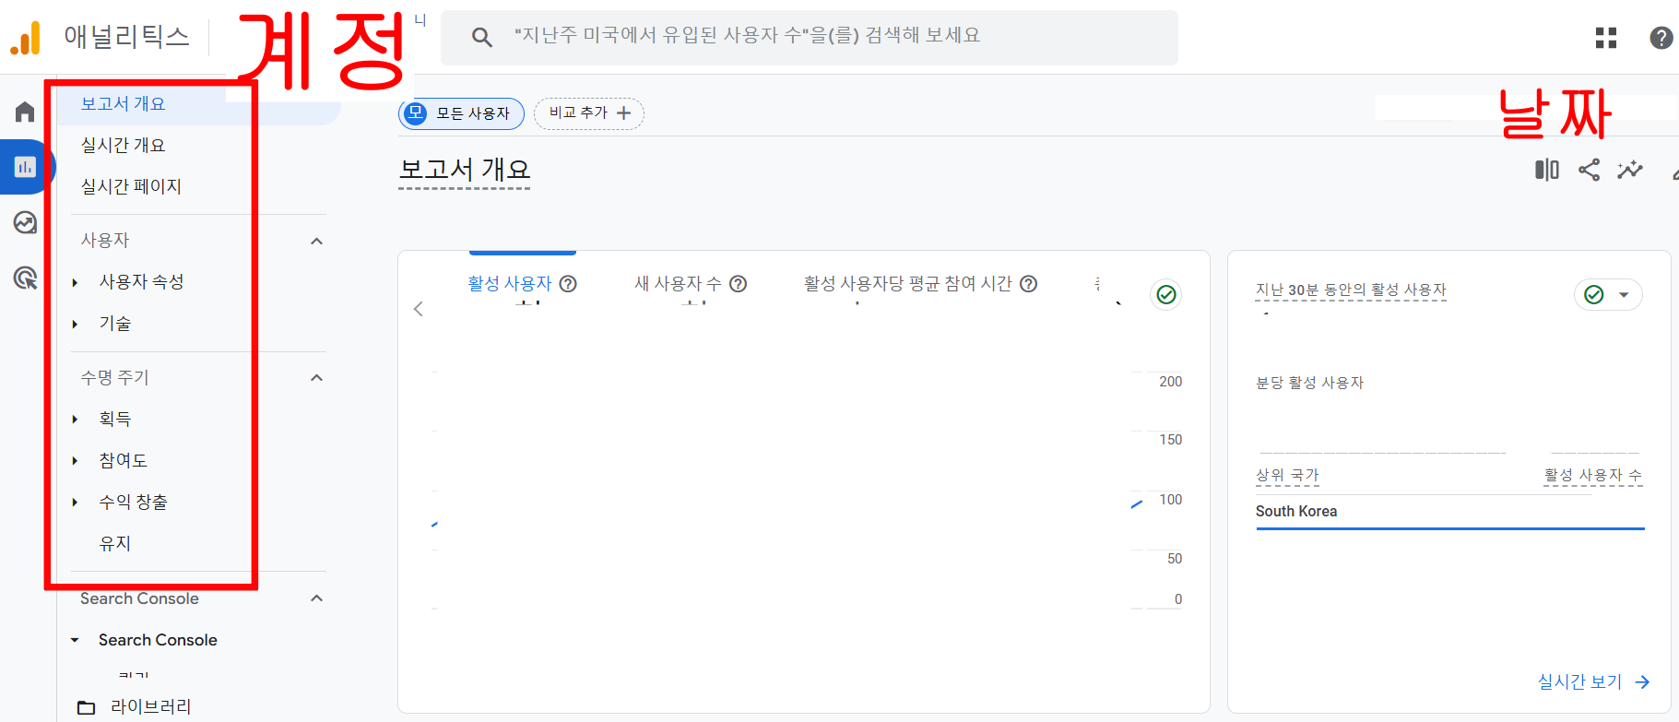The height and width of the screenshot is (722, 1679).
Task: Click the 보고서 개요 page title
Action: pos(465,170)
